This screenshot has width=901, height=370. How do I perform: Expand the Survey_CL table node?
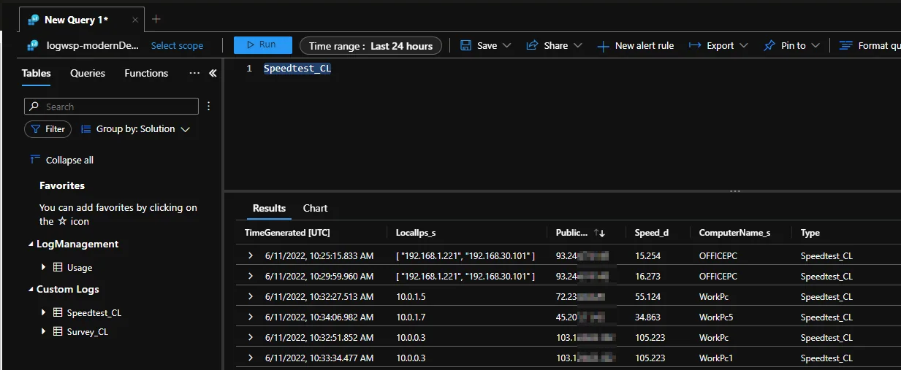44,331
